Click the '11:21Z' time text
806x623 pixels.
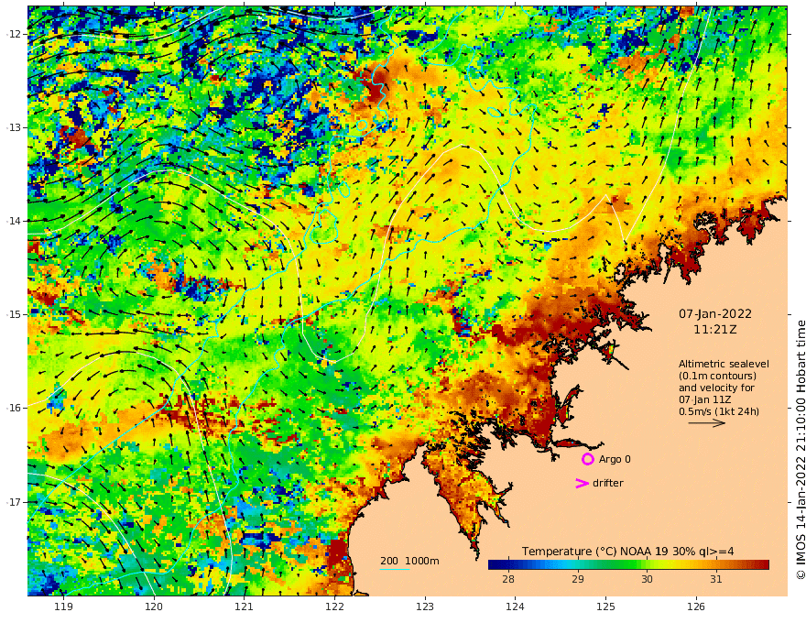click(x=715, y=330)
